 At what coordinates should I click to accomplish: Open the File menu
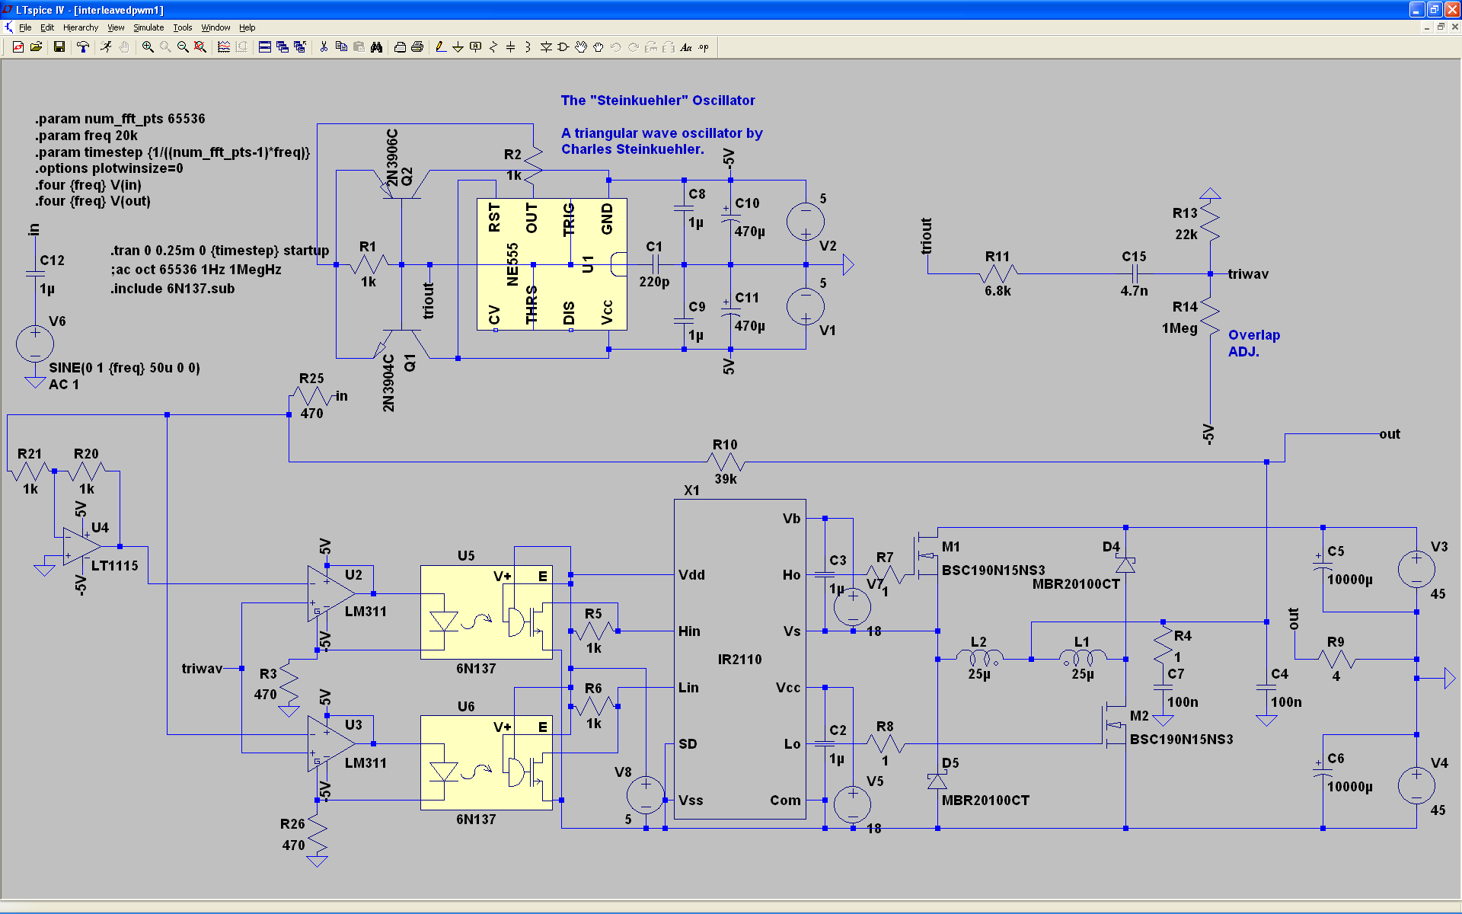coord(25,27)
